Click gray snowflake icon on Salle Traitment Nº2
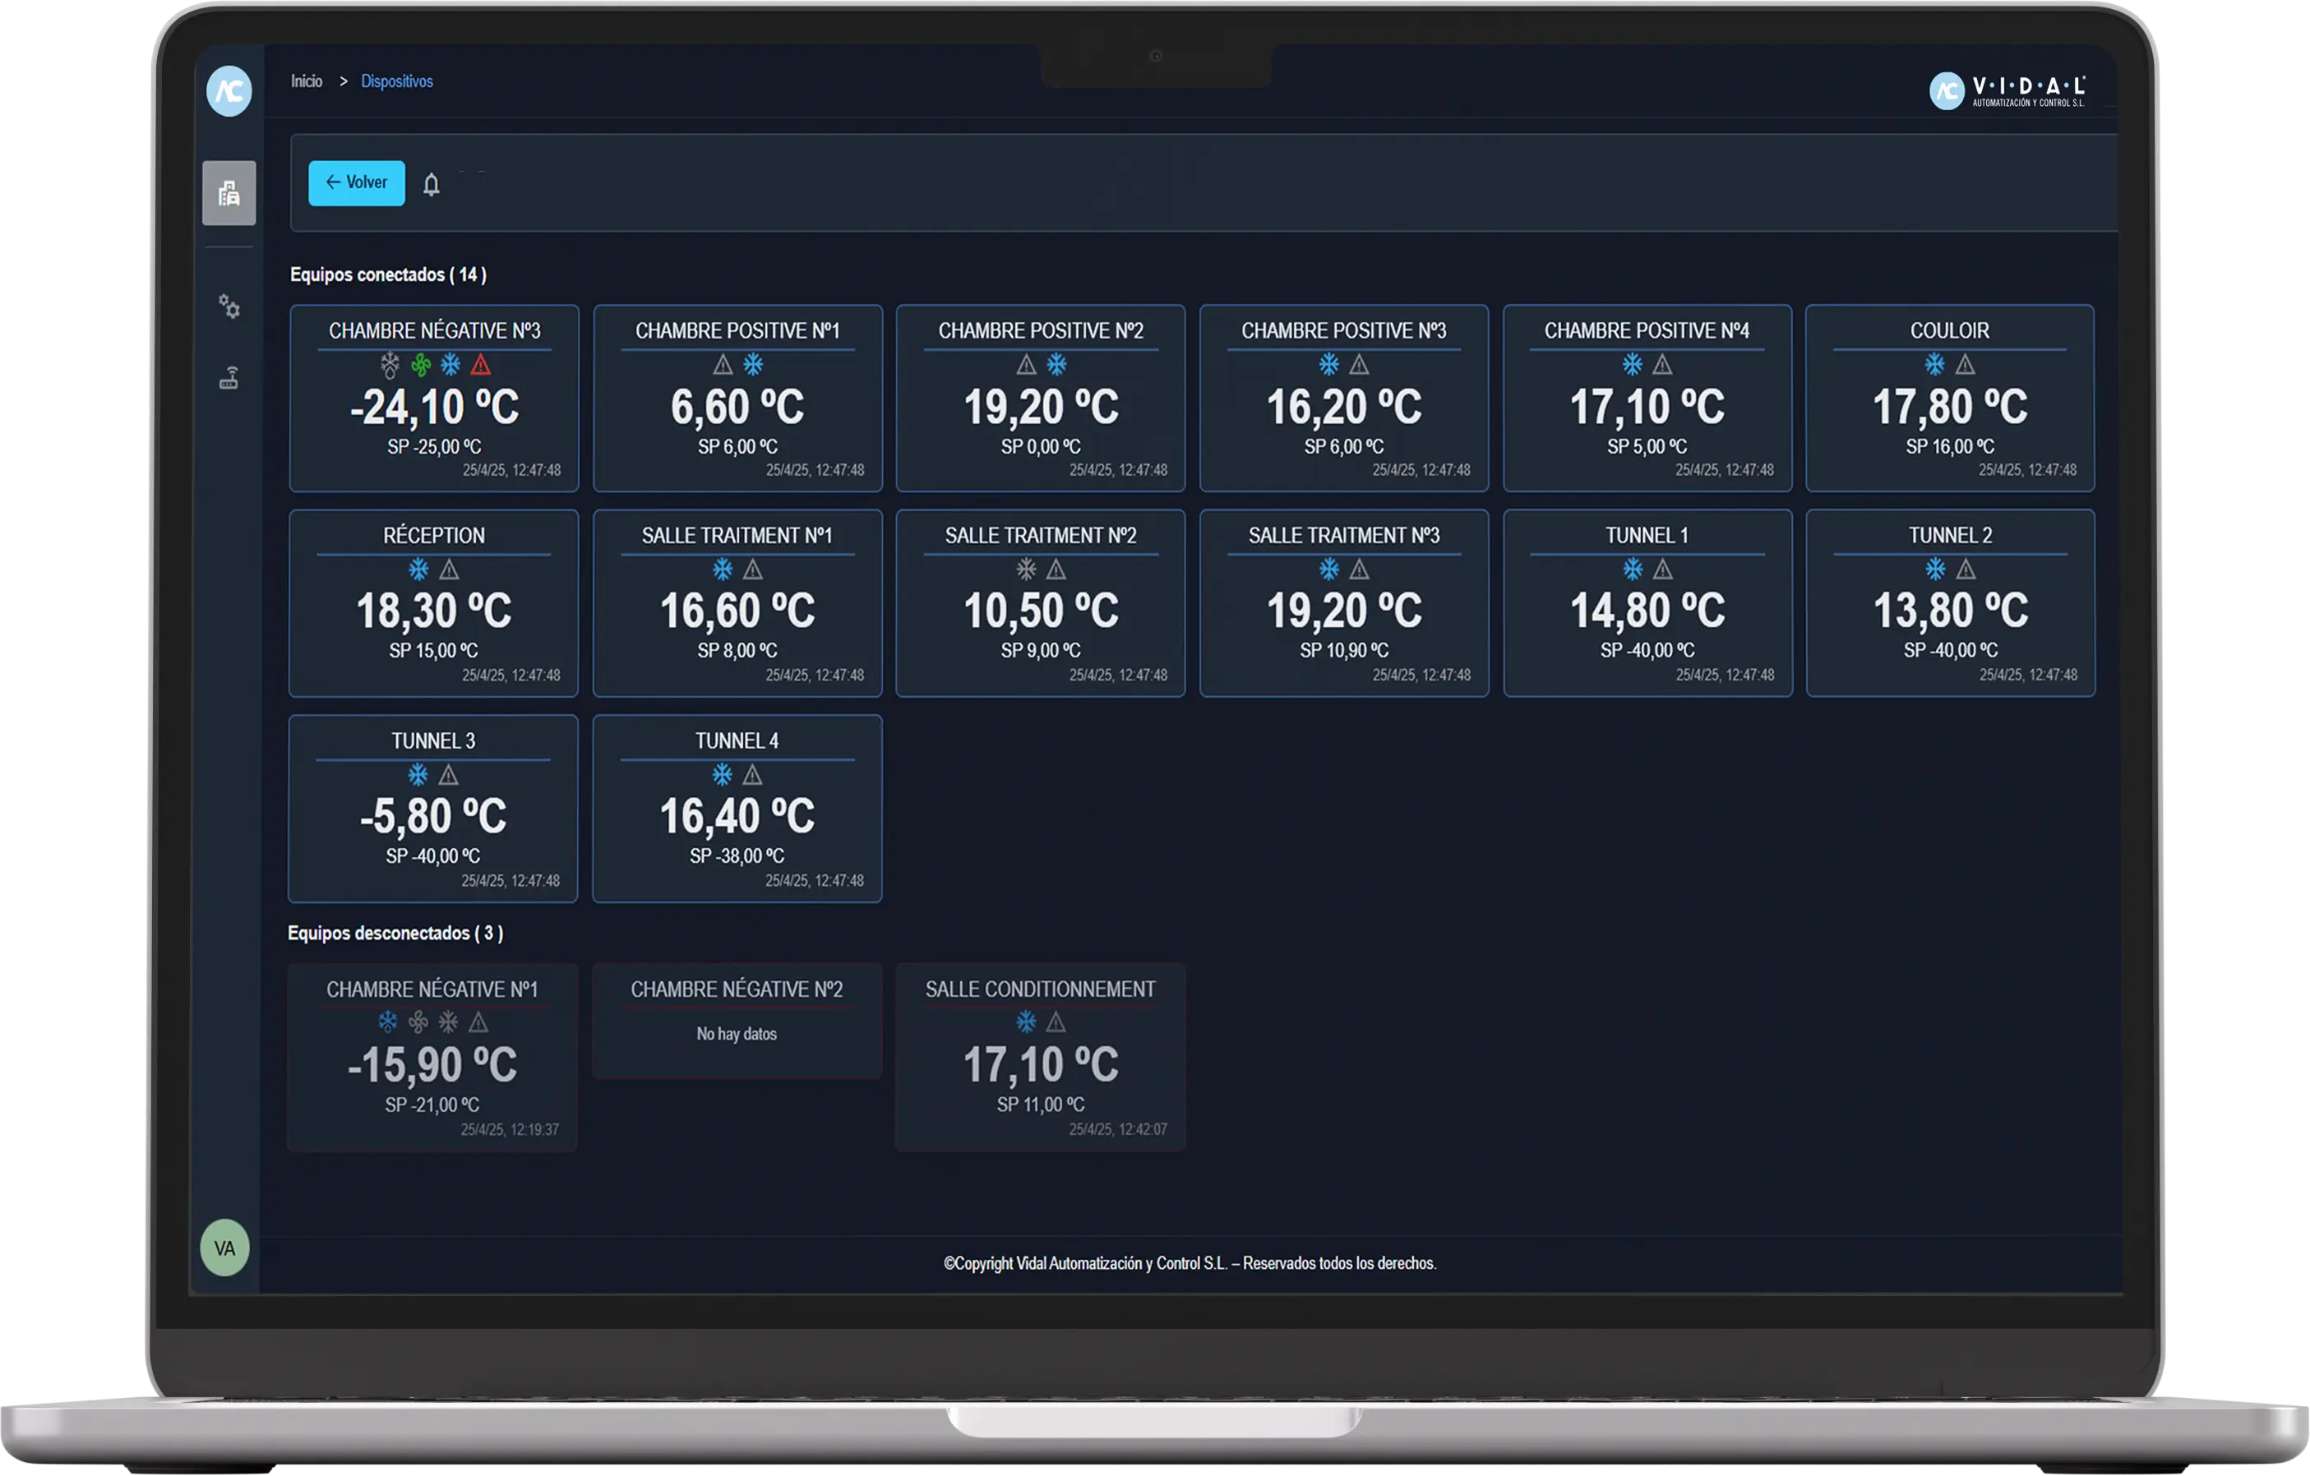This screenshot has height=1476, width=2310. click(1025, 570)
